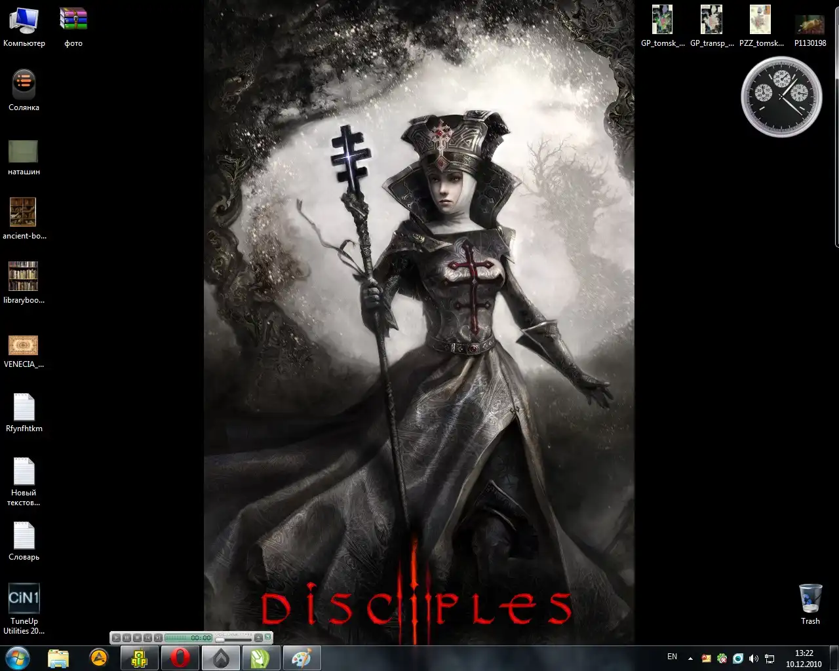
Task: Switch the EN input language indicator
Action: [x=672, y=657]
